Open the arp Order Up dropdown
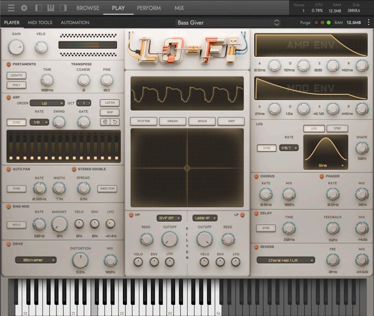 pyautogui.click(x=47, y=103)
